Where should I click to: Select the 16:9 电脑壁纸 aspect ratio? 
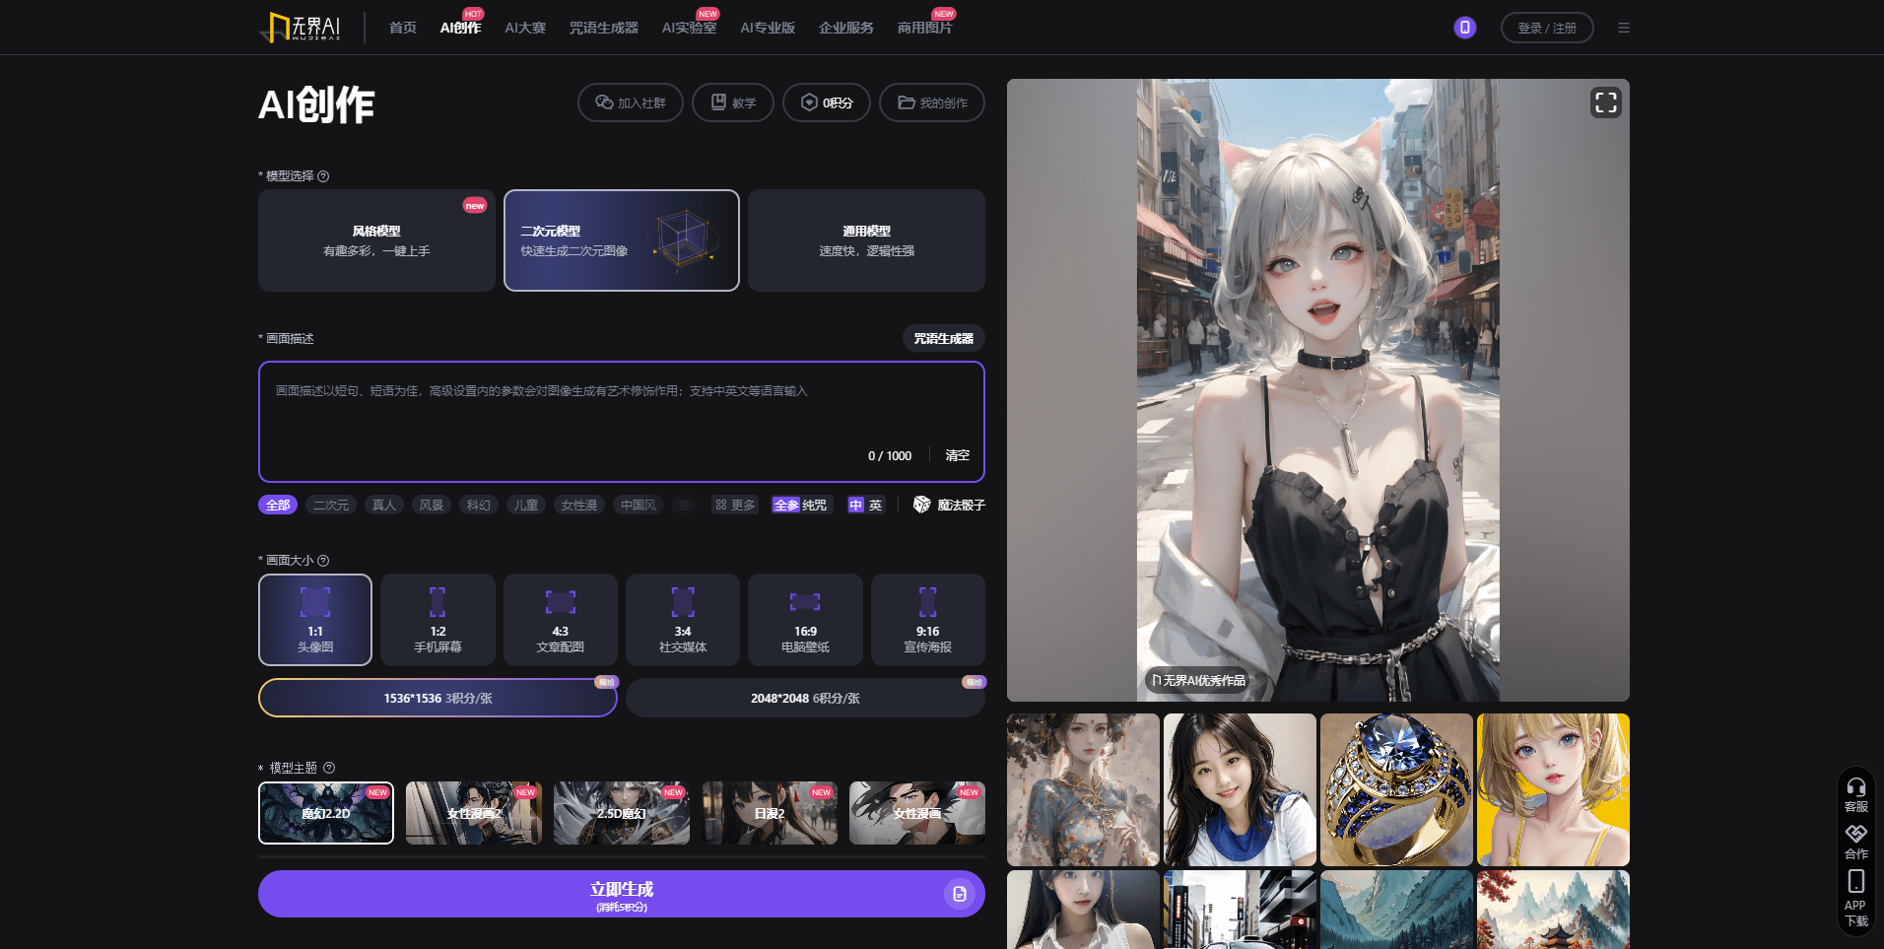pyautogui.click(x=805, y=620)
